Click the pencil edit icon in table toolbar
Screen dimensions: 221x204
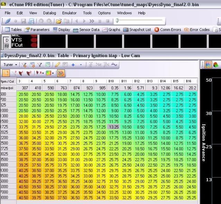(57, 64)
